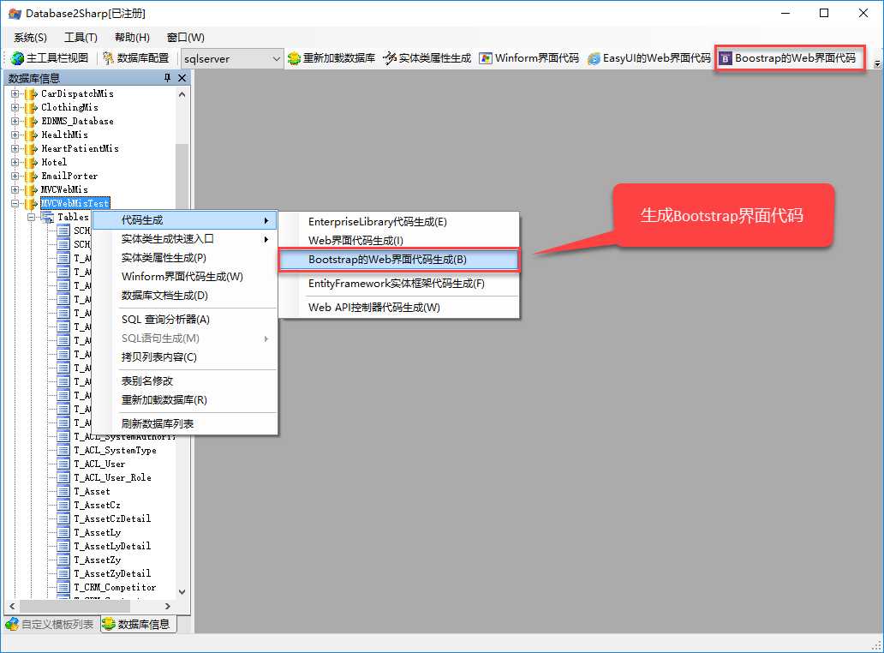Expand the Hotel tree node
Viewport: 884px width, 653px height.
click(x=15, y=163)
